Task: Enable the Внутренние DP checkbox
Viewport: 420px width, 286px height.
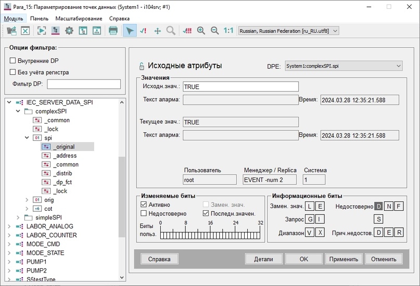Action: [x=12, y=61]
